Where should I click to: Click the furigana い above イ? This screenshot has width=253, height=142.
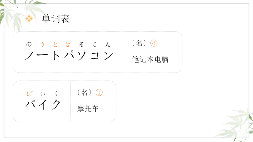click(43, 94)
